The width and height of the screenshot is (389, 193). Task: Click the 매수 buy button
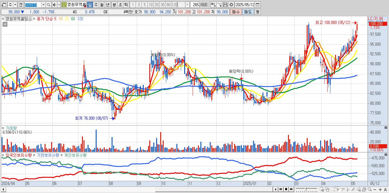[236, 12]
